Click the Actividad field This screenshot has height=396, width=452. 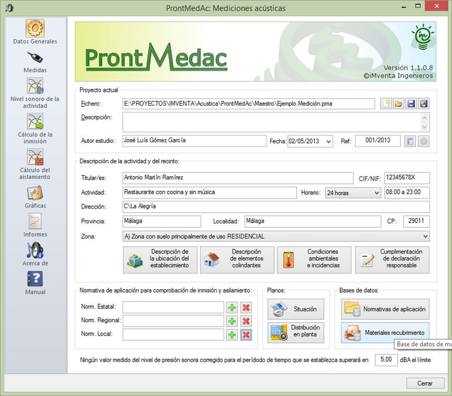coord(209,193)
